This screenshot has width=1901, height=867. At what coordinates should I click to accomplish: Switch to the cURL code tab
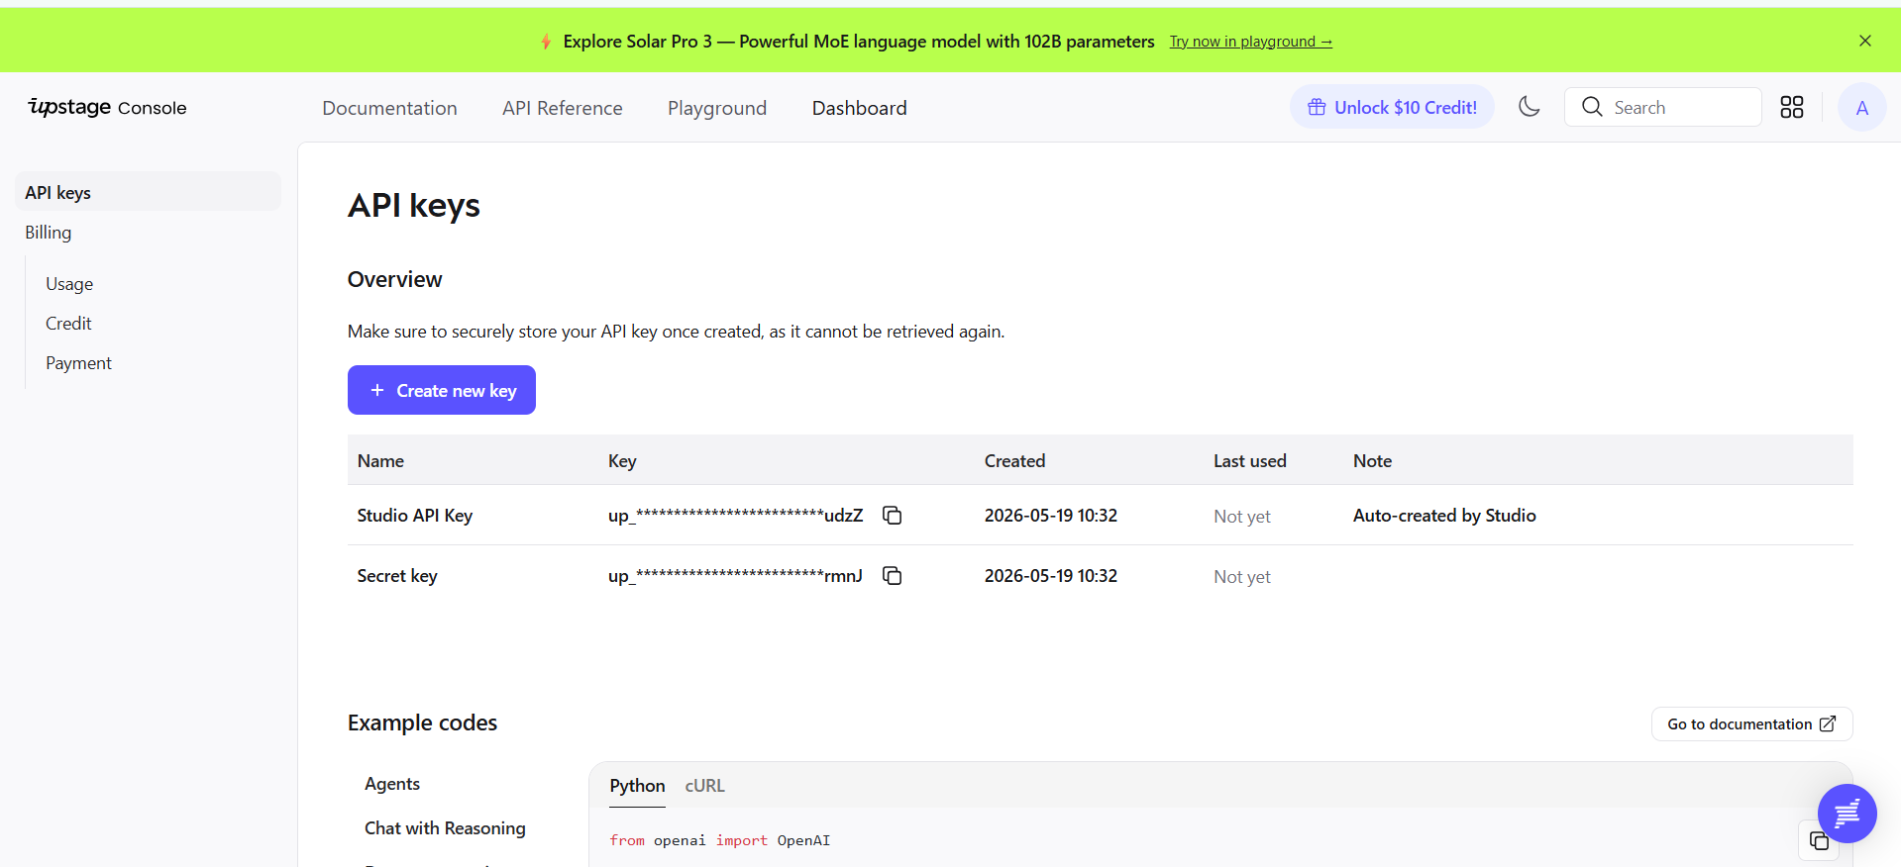coord(704,786)
